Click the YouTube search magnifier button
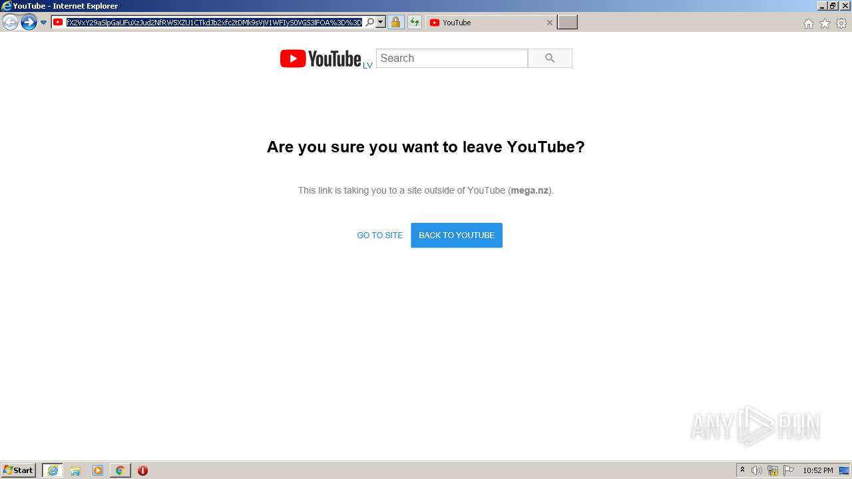The height and width of the screenshot is (479, 852). tap(550, 58)
